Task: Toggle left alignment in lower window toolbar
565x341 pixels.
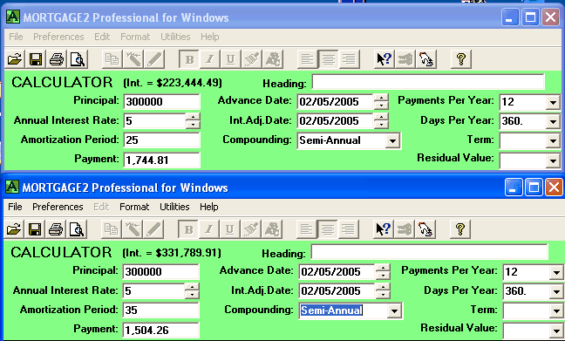Action: 307,229
